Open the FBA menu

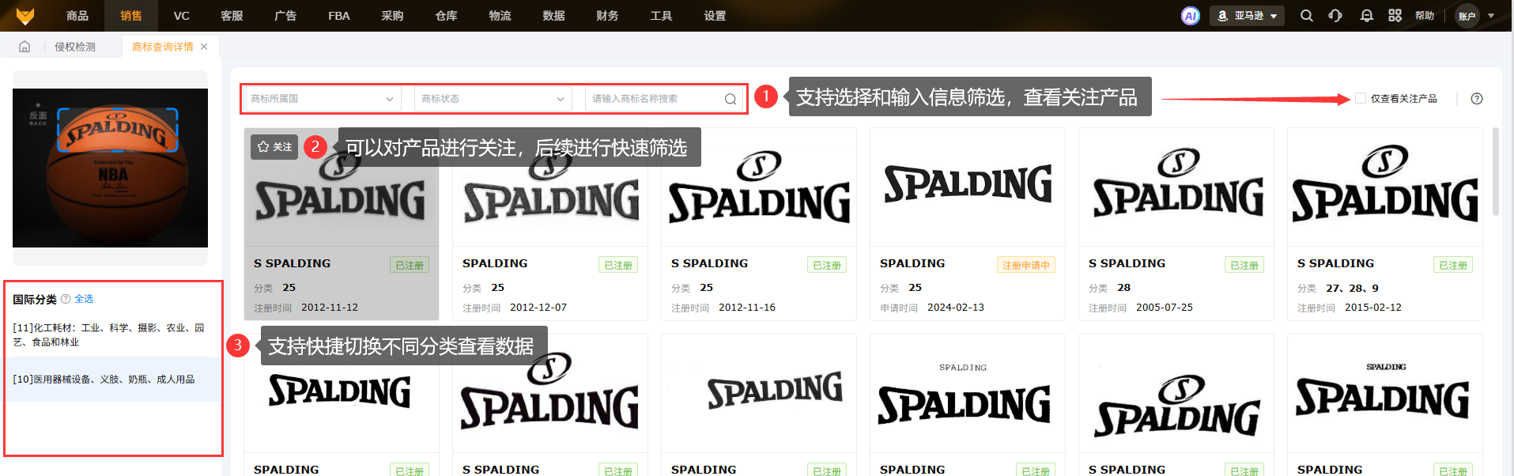click(339, 16)
